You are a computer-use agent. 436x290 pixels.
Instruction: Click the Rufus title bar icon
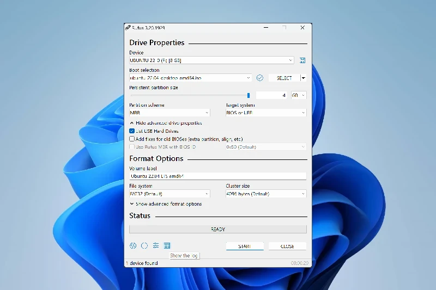click(x=128, y=27)
